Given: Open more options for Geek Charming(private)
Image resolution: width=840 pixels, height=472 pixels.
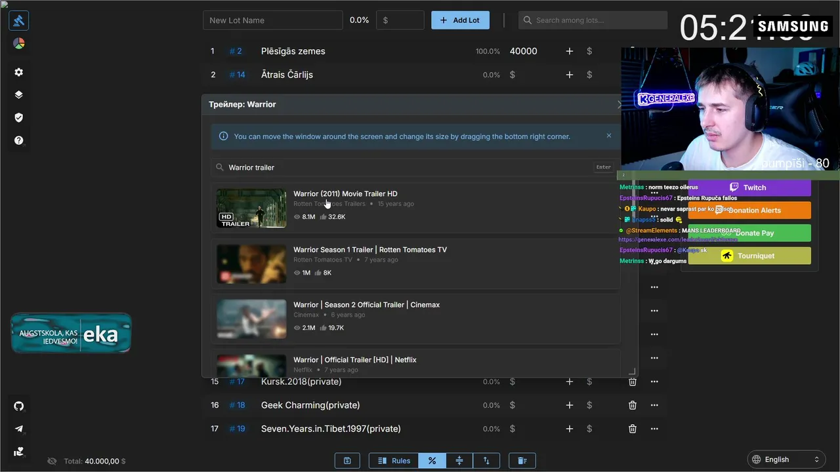Looking at the screenshot, I should pyautogui.click(x=654, y=405).
